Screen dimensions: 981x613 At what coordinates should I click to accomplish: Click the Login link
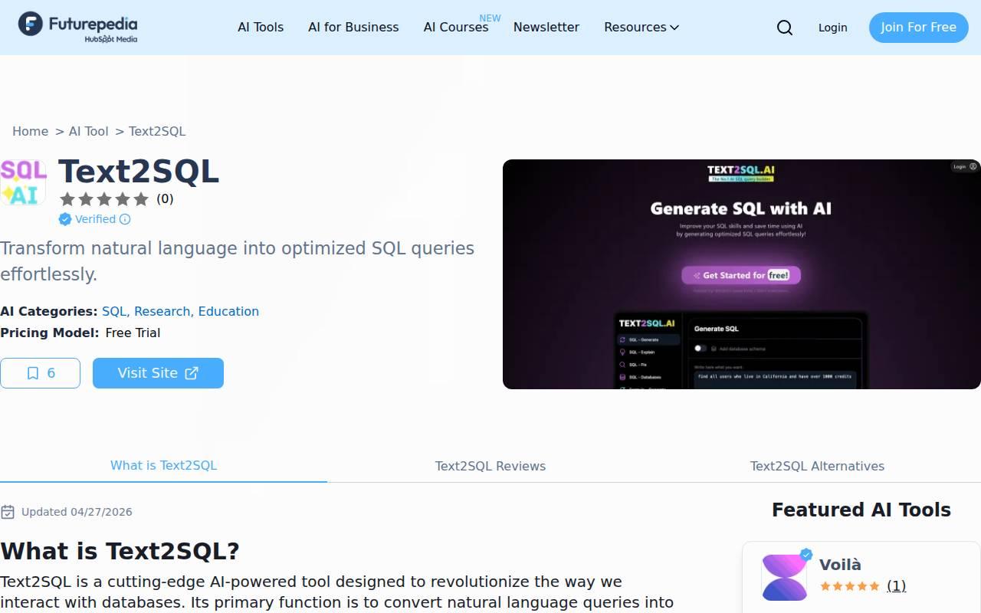point(832,28)
